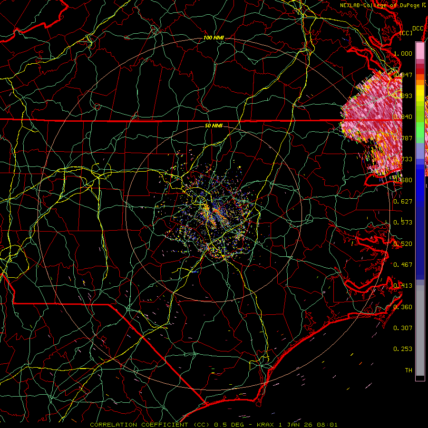Pick the pink top color bar segment

tap(420, 51)
